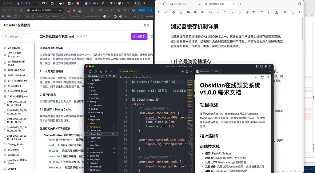Open the python bookmarks folder
Viewport: 315px width, 173px height.
click(38, 17)
